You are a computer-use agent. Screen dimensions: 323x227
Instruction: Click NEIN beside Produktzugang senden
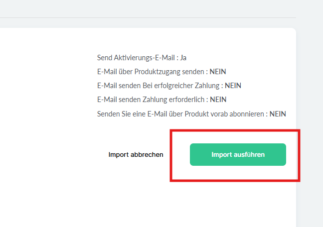[x=218, y=72]
